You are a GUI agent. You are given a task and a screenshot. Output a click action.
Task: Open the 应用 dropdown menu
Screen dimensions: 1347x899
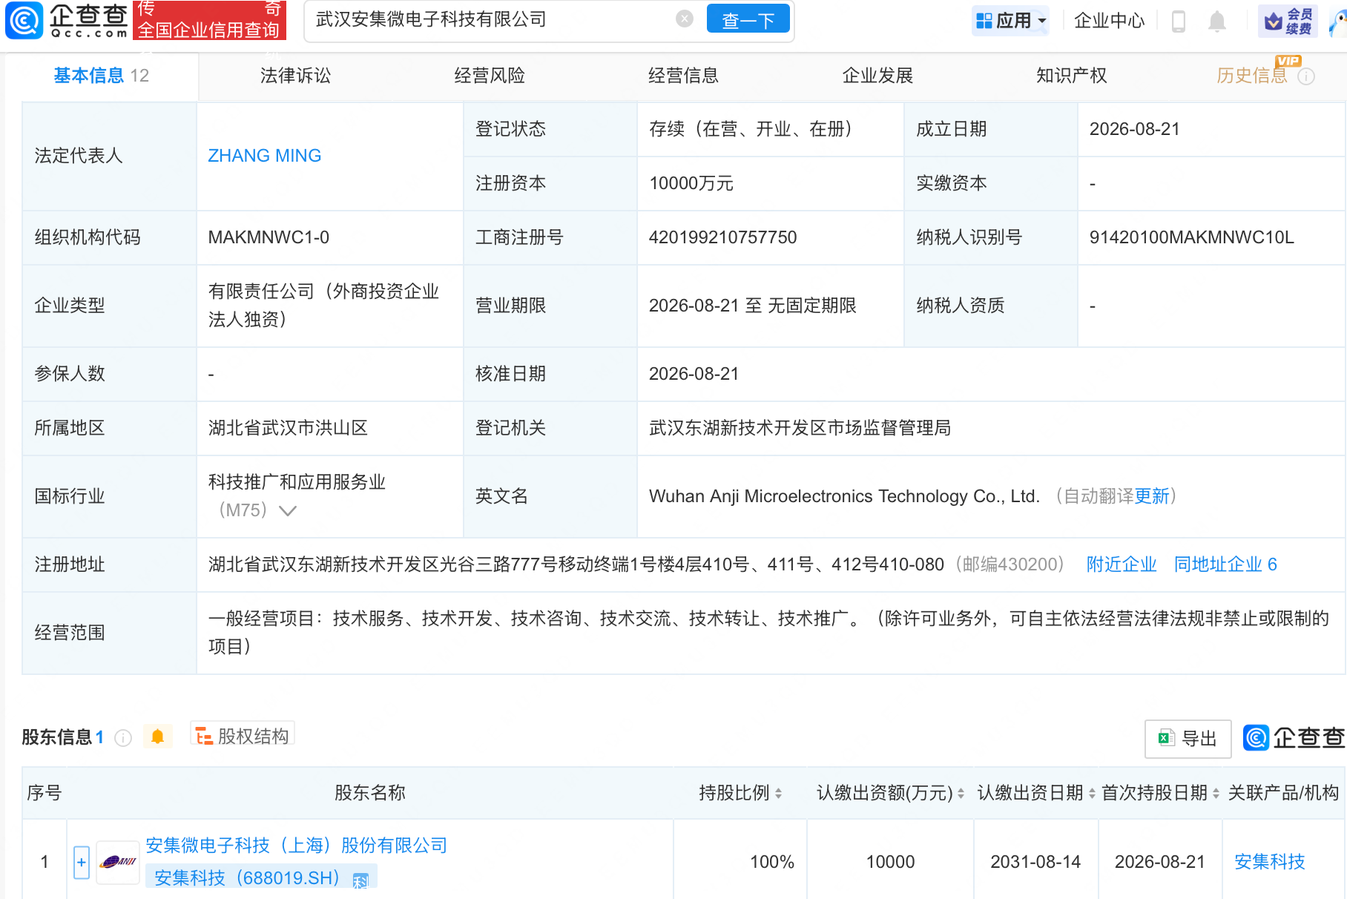pos(1012,21)
